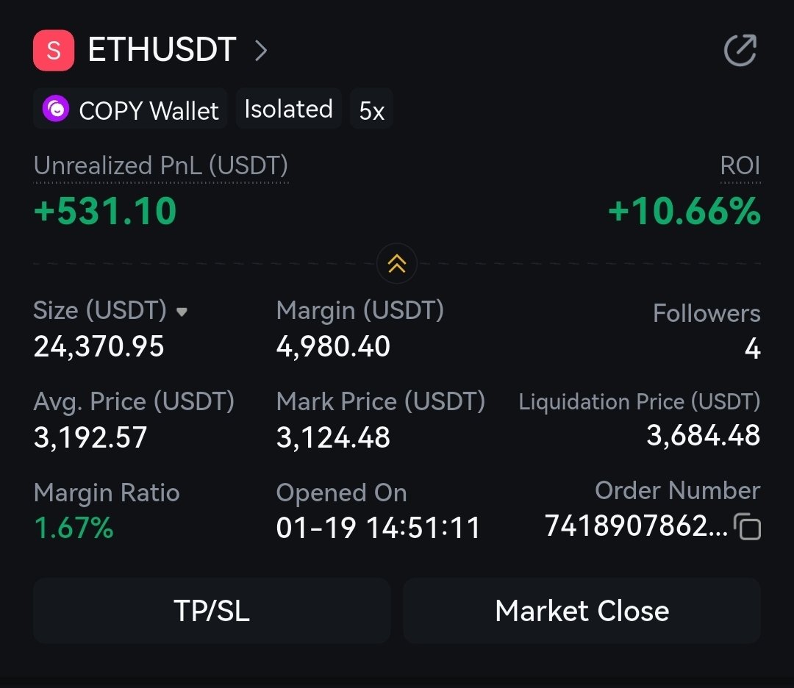The height and width of the screenshot is (688, 794).
Task: Tap the ROI label for info
Action: click(740, 165)
